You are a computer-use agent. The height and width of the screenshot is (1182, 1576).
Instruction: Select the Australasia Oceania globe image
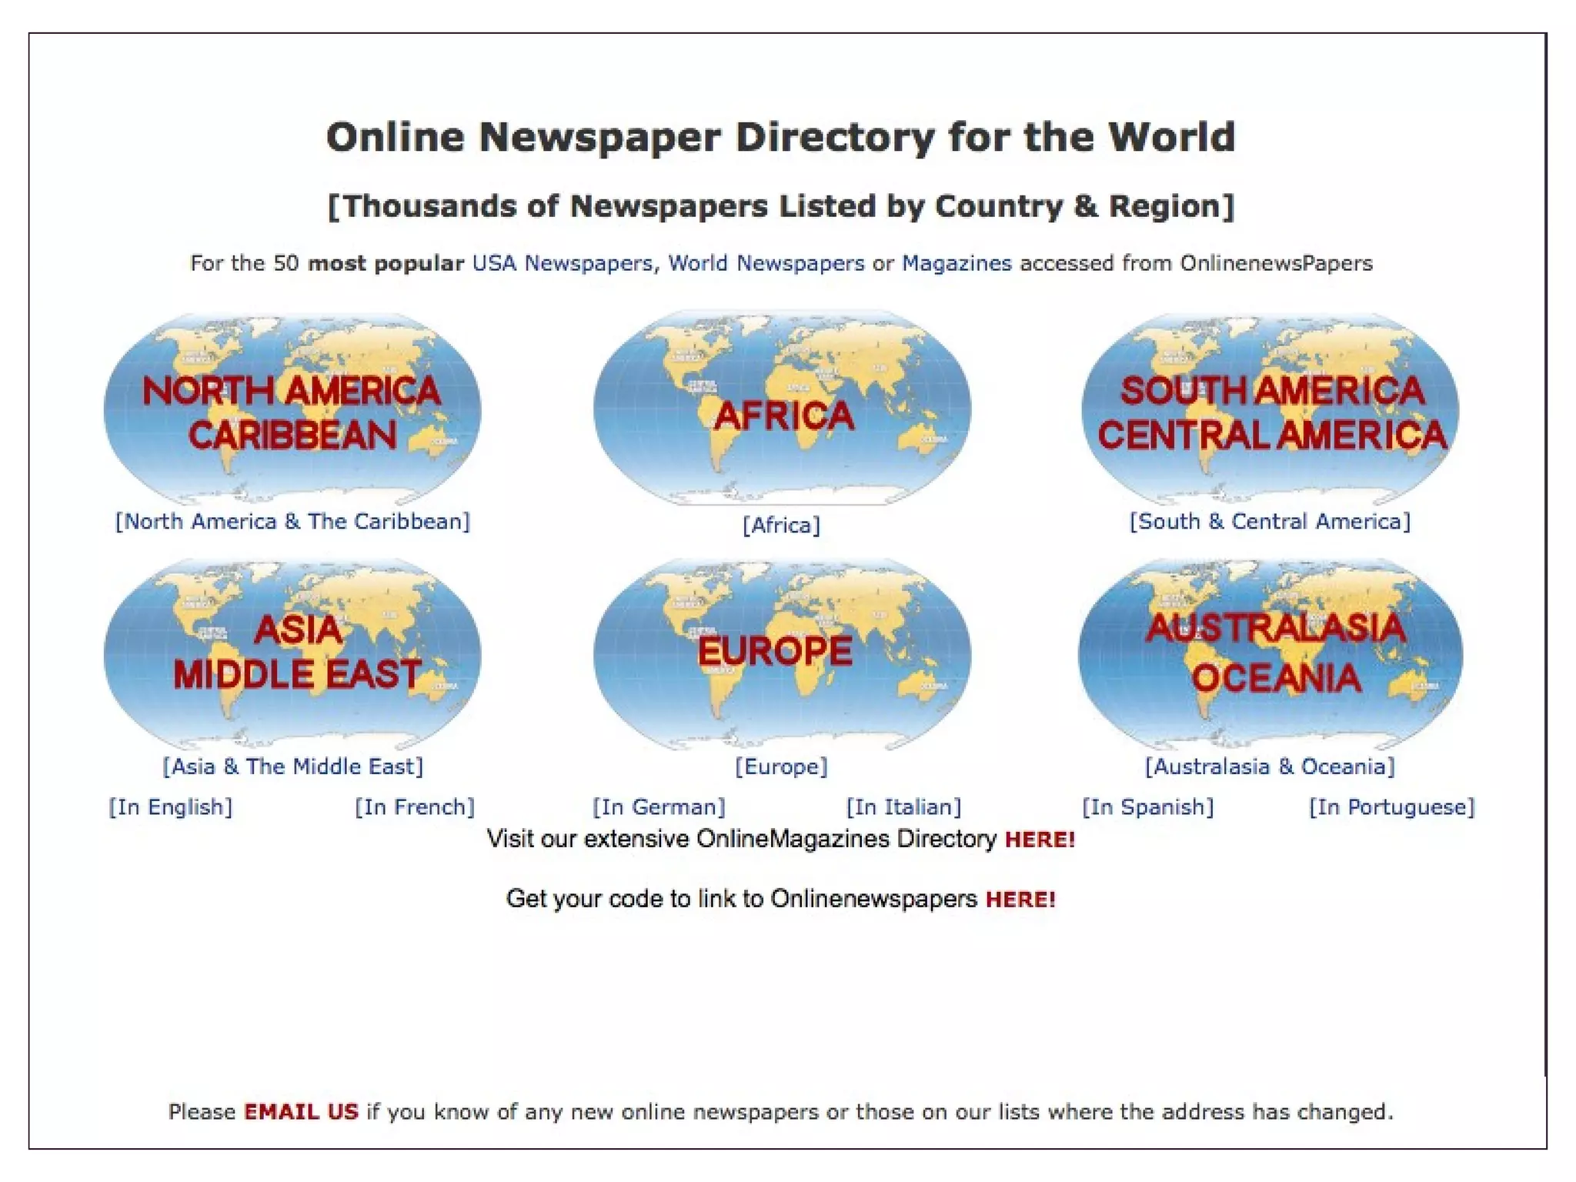click(x=1270, y=653)
